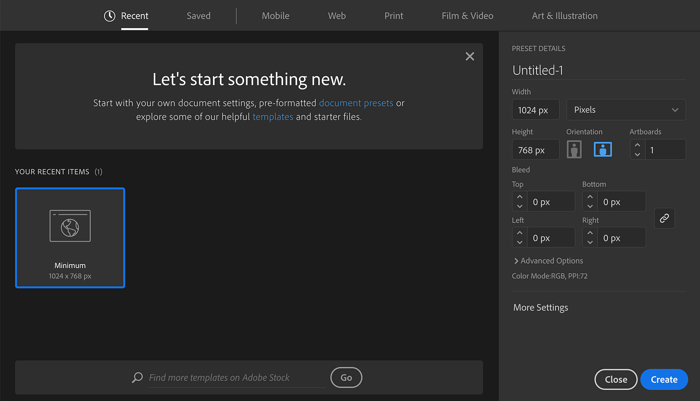Decrease the Bottom bleed using its down arrow
Image resolution: width=700 pixels, height=401 pixels.
(589, 205)
